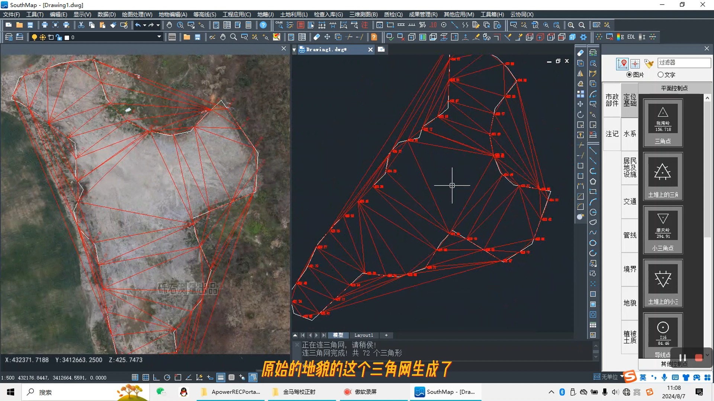The width and height of the screenshot is (714, 401).
Task: Click the zoom in magnifier icon
Action: [570, 25]
